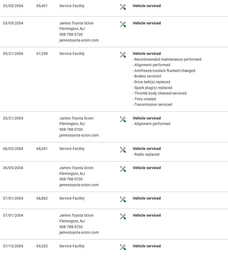
Task: Open jamestoyota-scion.com link under 07/01/2004
Action: [79, 232]
